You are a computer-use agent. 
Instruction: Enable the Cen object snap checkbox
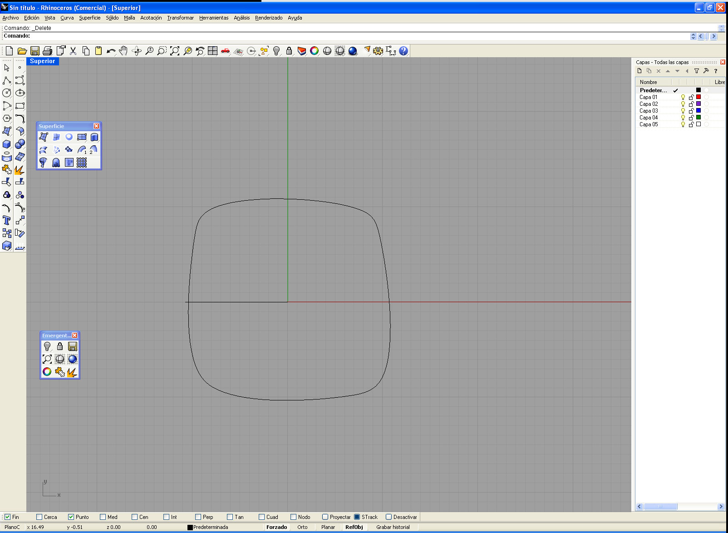[x=134, y=517]
